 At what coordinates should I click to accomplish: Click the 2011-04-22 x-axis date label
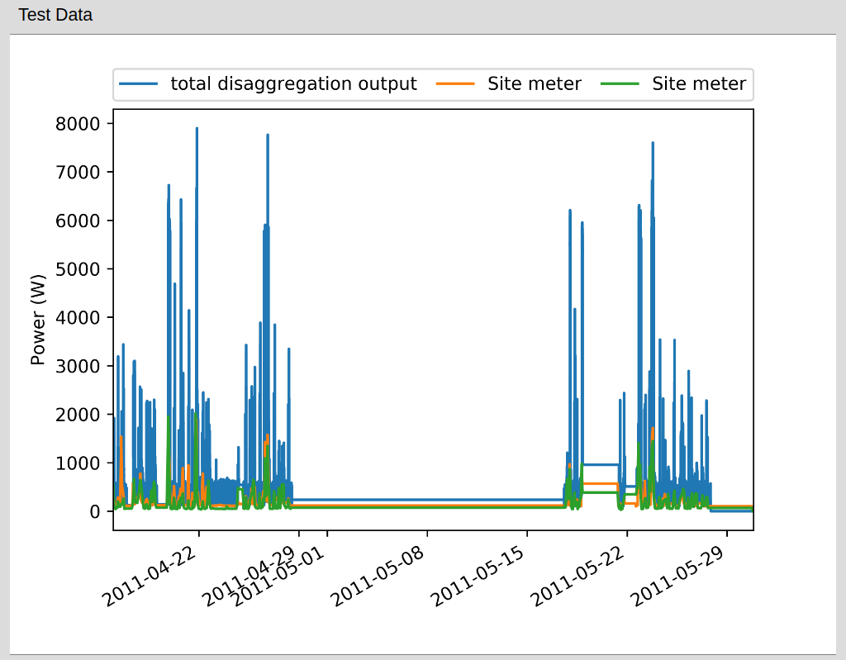click(149, 577)
